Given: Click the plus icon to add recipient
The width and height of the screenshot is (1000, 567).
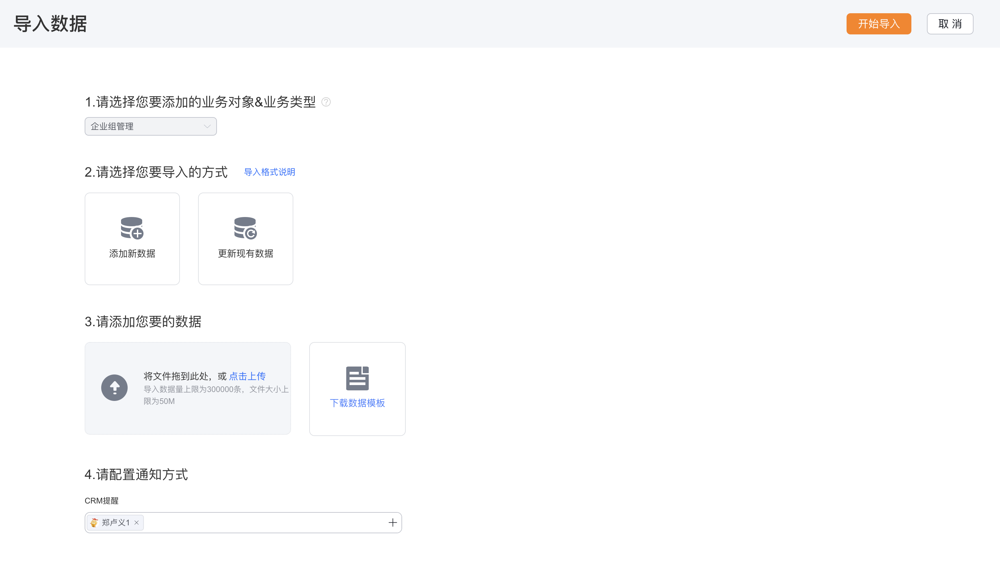Looking at the screenshot, I should 393,523.
